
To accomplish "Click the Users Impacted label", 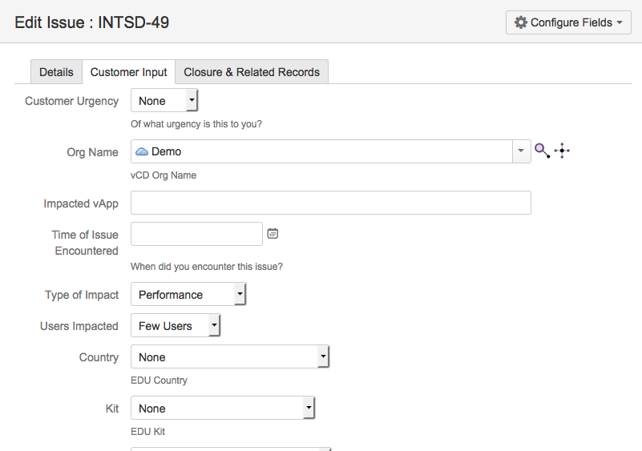I will [79, 326].
